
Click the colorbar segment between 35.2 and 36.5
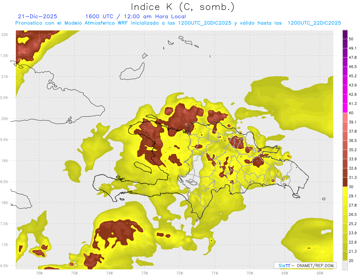pos(345,145)
